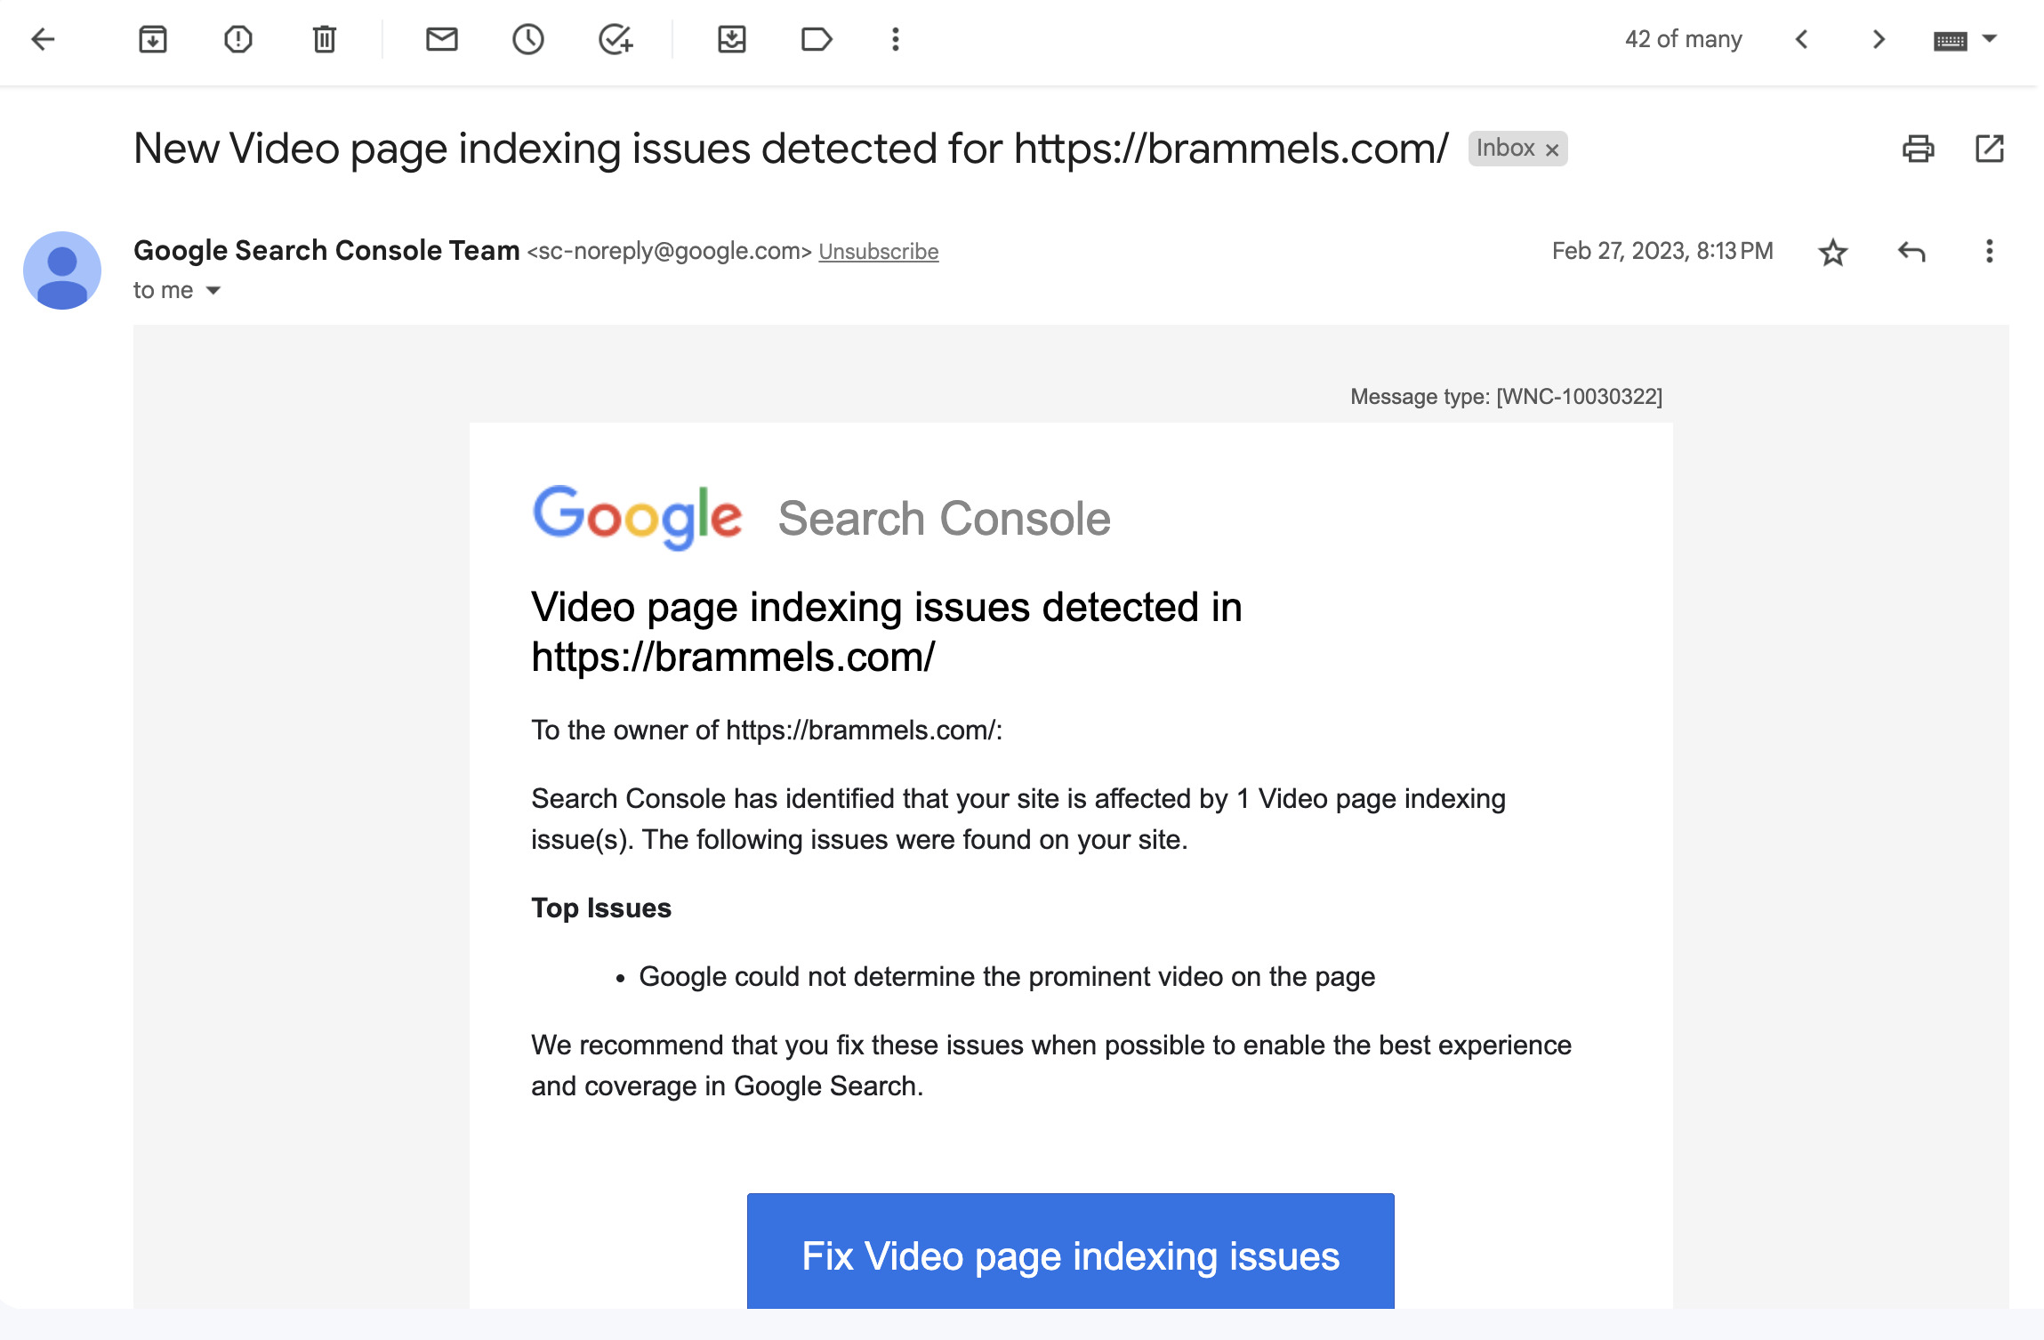
Task: Print the whole email conversation
Action: pyautogui.click(x=1918, y=149)
